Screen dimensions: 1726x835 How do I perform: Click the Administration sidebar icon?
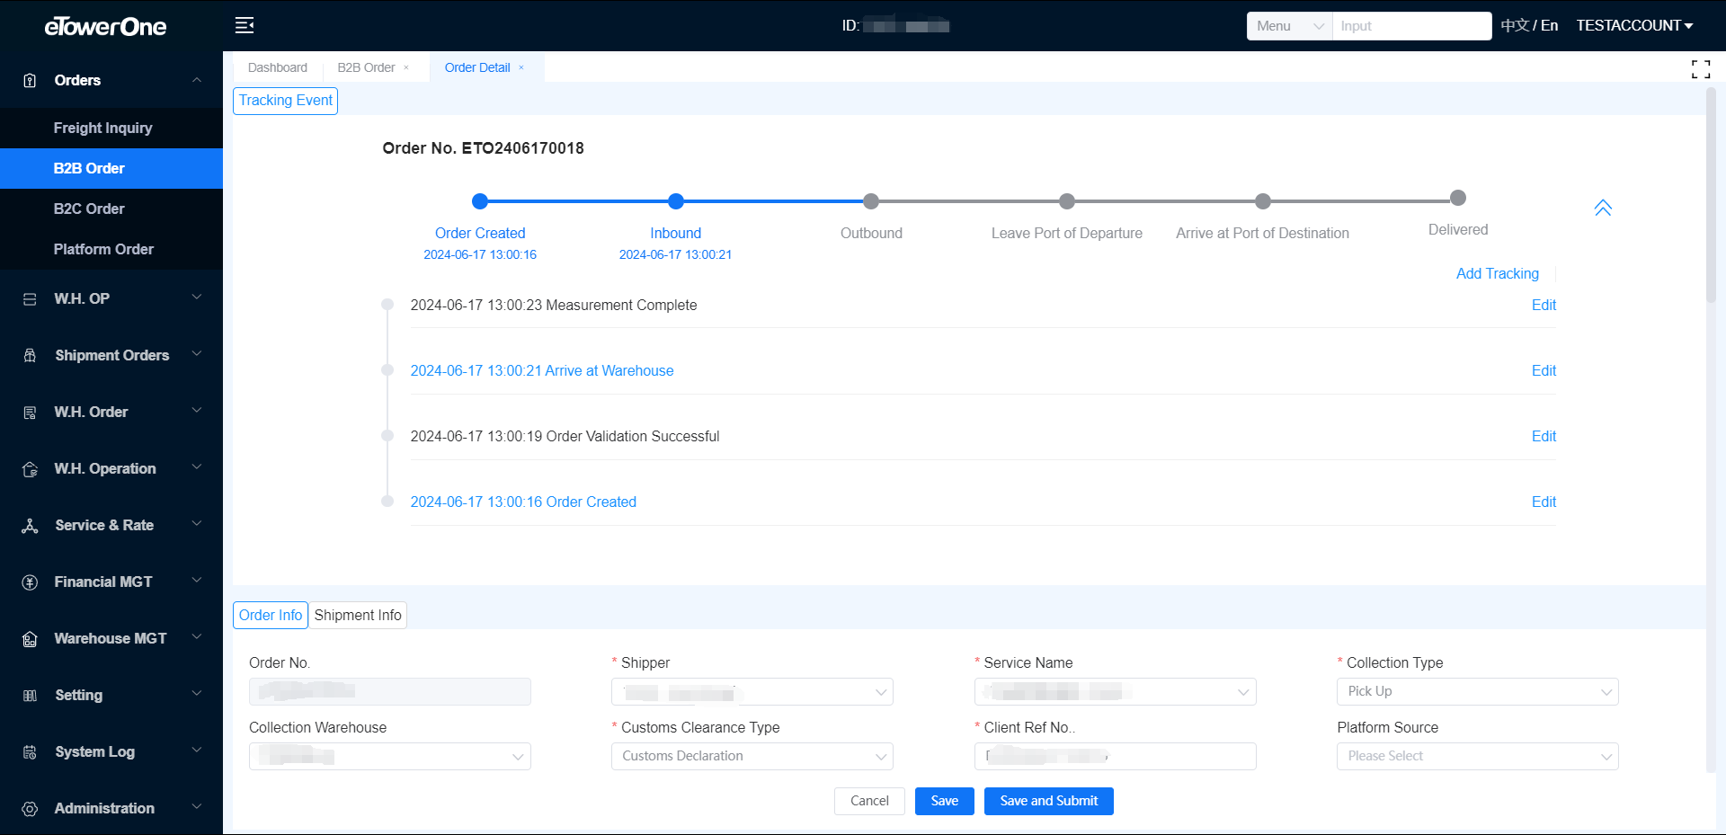coord(30,808)
